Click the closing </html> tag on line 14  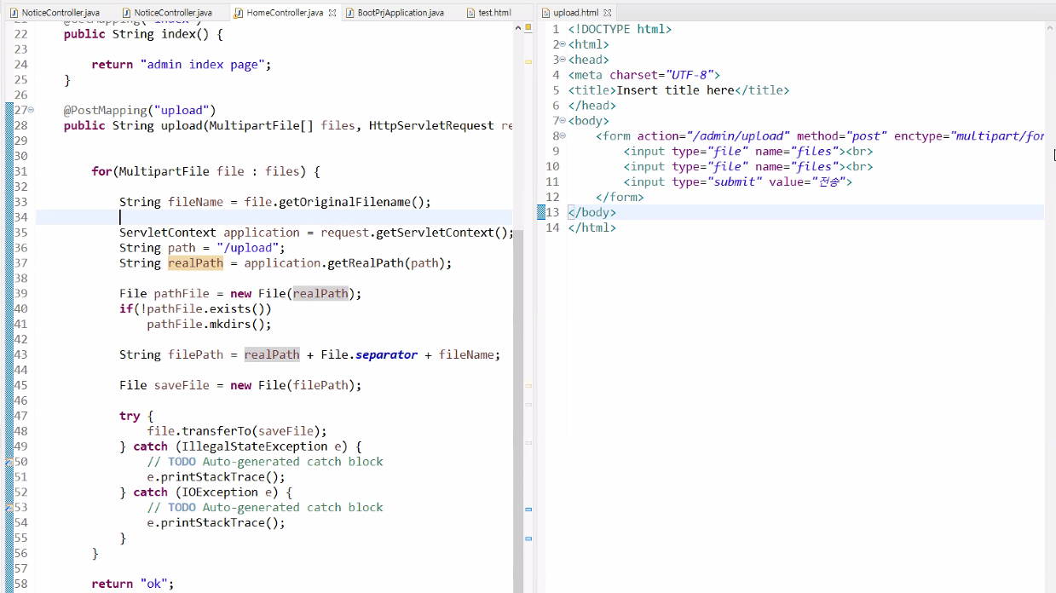tap(592, 228)
